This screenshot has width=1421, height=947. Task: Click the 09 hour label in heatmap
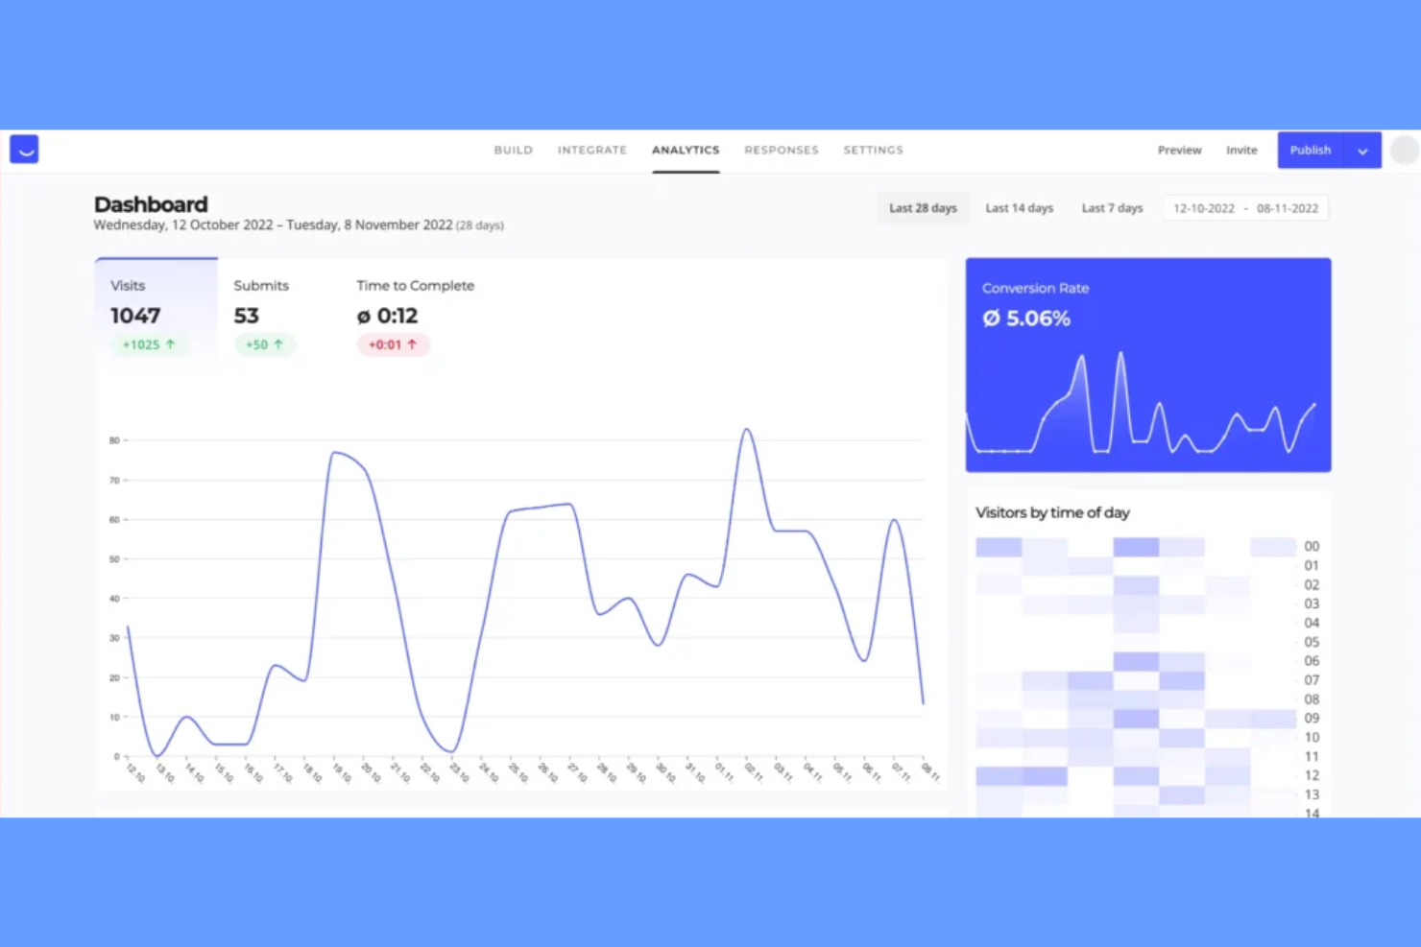coord(1312,719)
